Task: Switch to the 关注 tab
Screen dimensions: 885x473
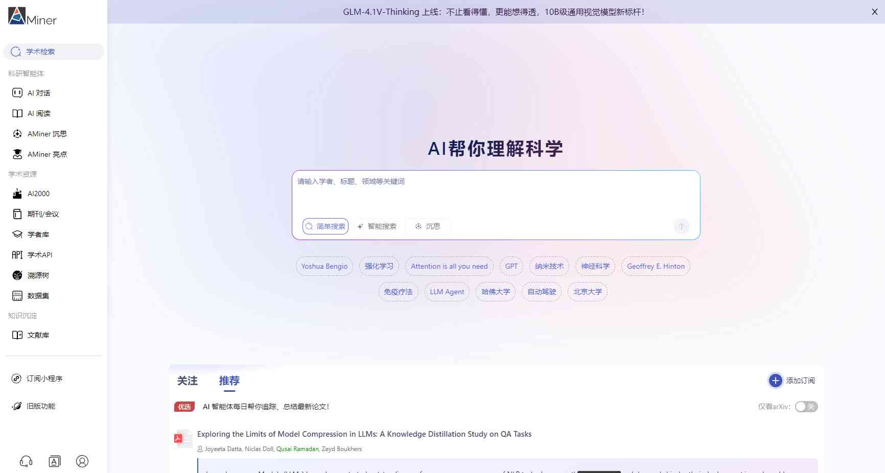Action: tap(188, 381)
